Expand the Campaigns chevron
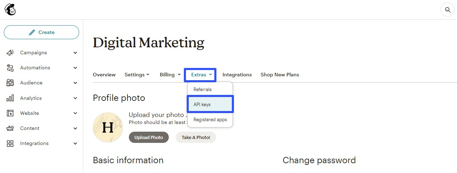 point(75,53)
